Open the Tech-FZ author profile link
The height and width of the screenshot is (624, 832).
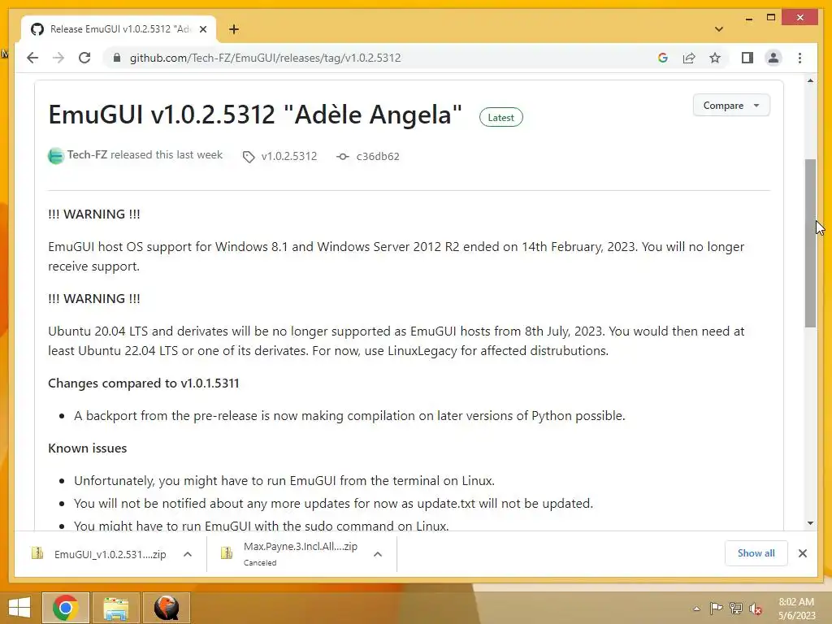point(87,155)
